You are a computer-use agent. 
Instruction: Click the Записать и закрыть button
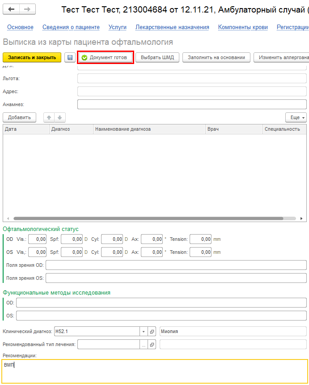(x=32, y=57)
